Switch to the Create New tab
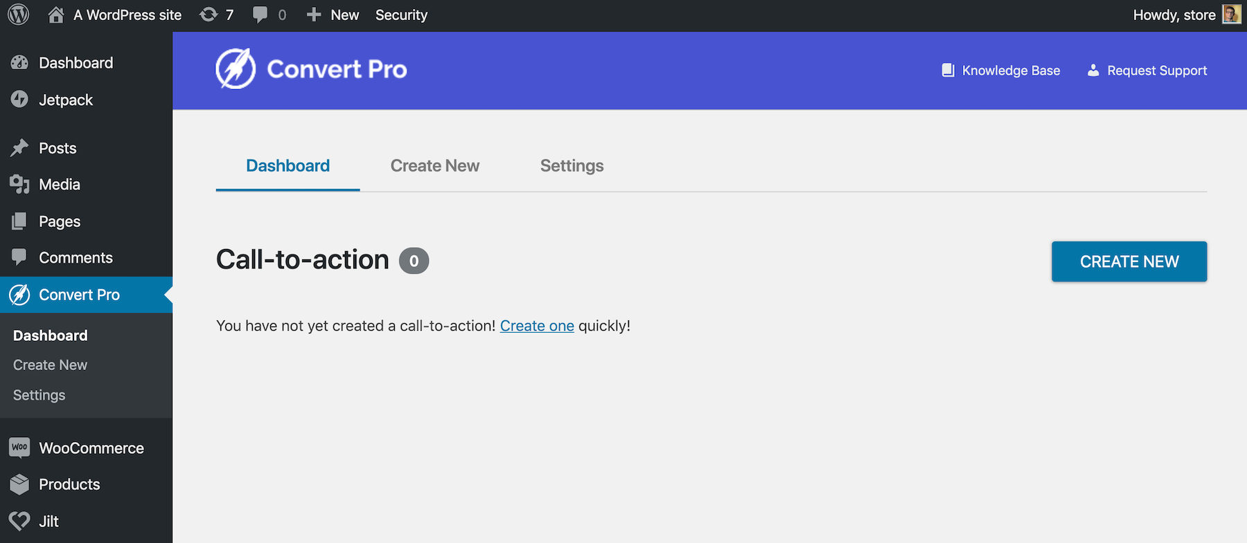 click(435, 166)
